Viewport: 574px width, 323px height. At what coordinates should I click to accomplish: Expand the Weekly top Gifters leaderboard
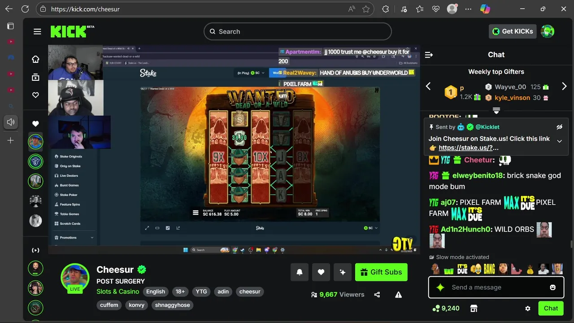[x=496, y=110]
